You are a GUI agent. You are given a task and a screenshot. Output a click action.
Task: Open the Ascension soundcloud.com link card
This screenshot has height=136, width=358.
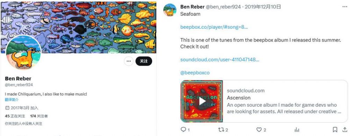coord(264,101)
